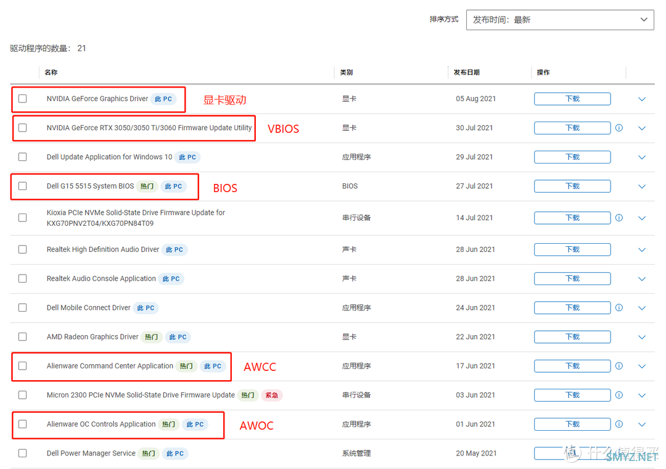Tick the Alienware OC Controls Application checkbox
The width and height of the screenshot is (666, 469).
point(23,424)
